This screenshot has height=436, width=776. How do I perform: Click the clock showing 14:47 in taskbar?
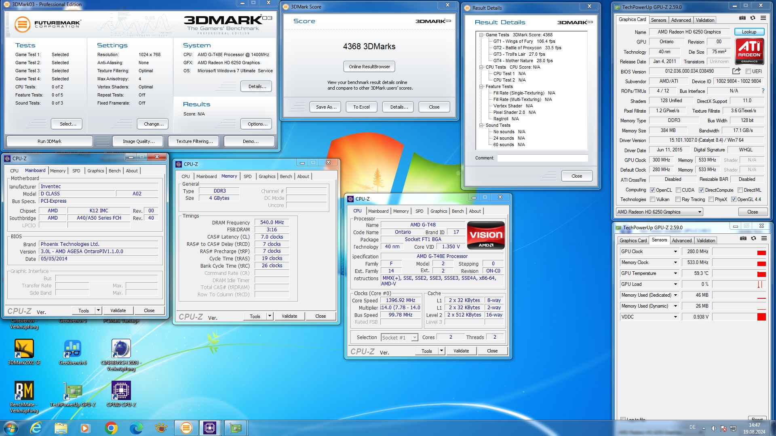(x=754, y=425)
